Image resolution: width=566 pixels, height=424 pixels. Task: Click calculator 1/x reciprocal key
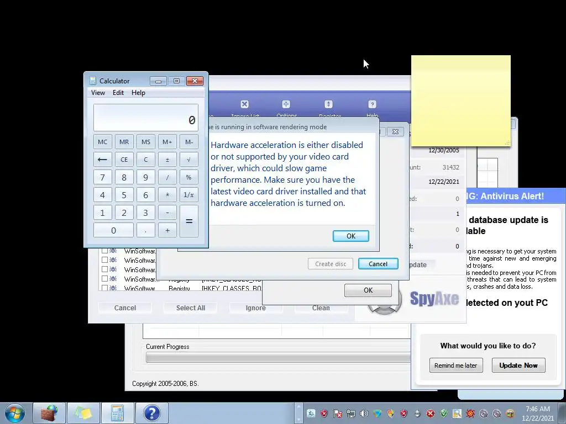click(189, 195)
